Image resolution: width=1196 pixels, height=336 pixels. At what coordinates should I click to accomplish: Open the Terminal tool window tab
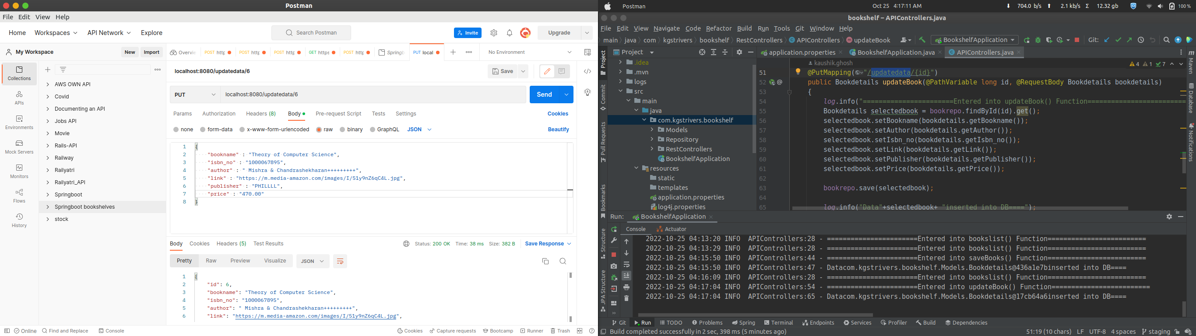778,322
